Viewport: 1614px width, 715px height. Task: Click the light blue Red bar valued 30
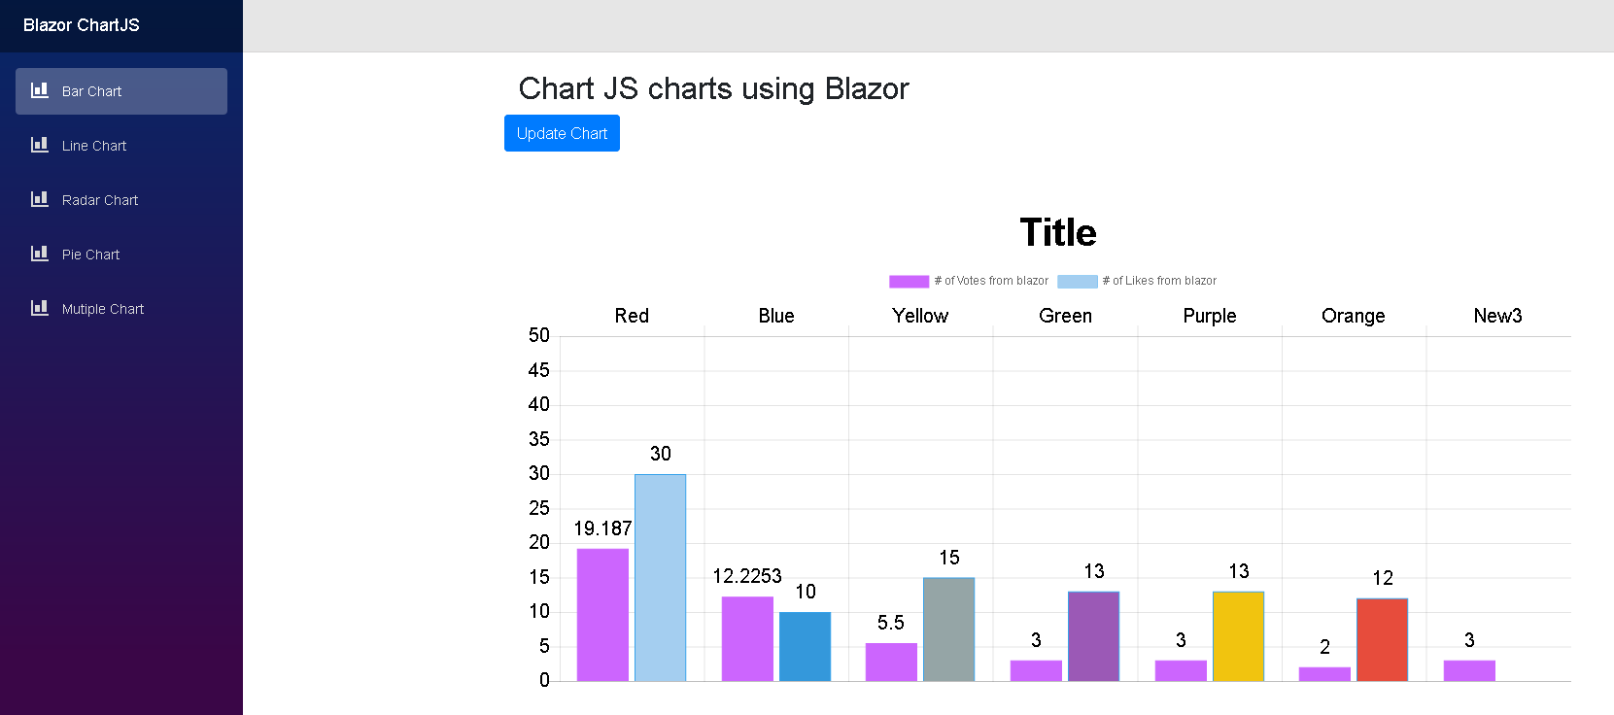[x=660, y=577]
